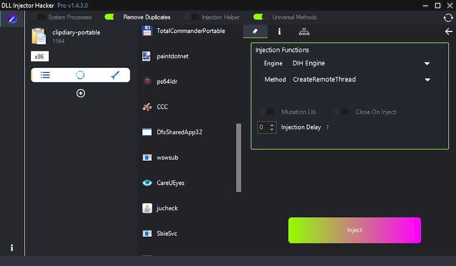
Task: Click the SbieSvc process icon
Action: click(147, 233)
